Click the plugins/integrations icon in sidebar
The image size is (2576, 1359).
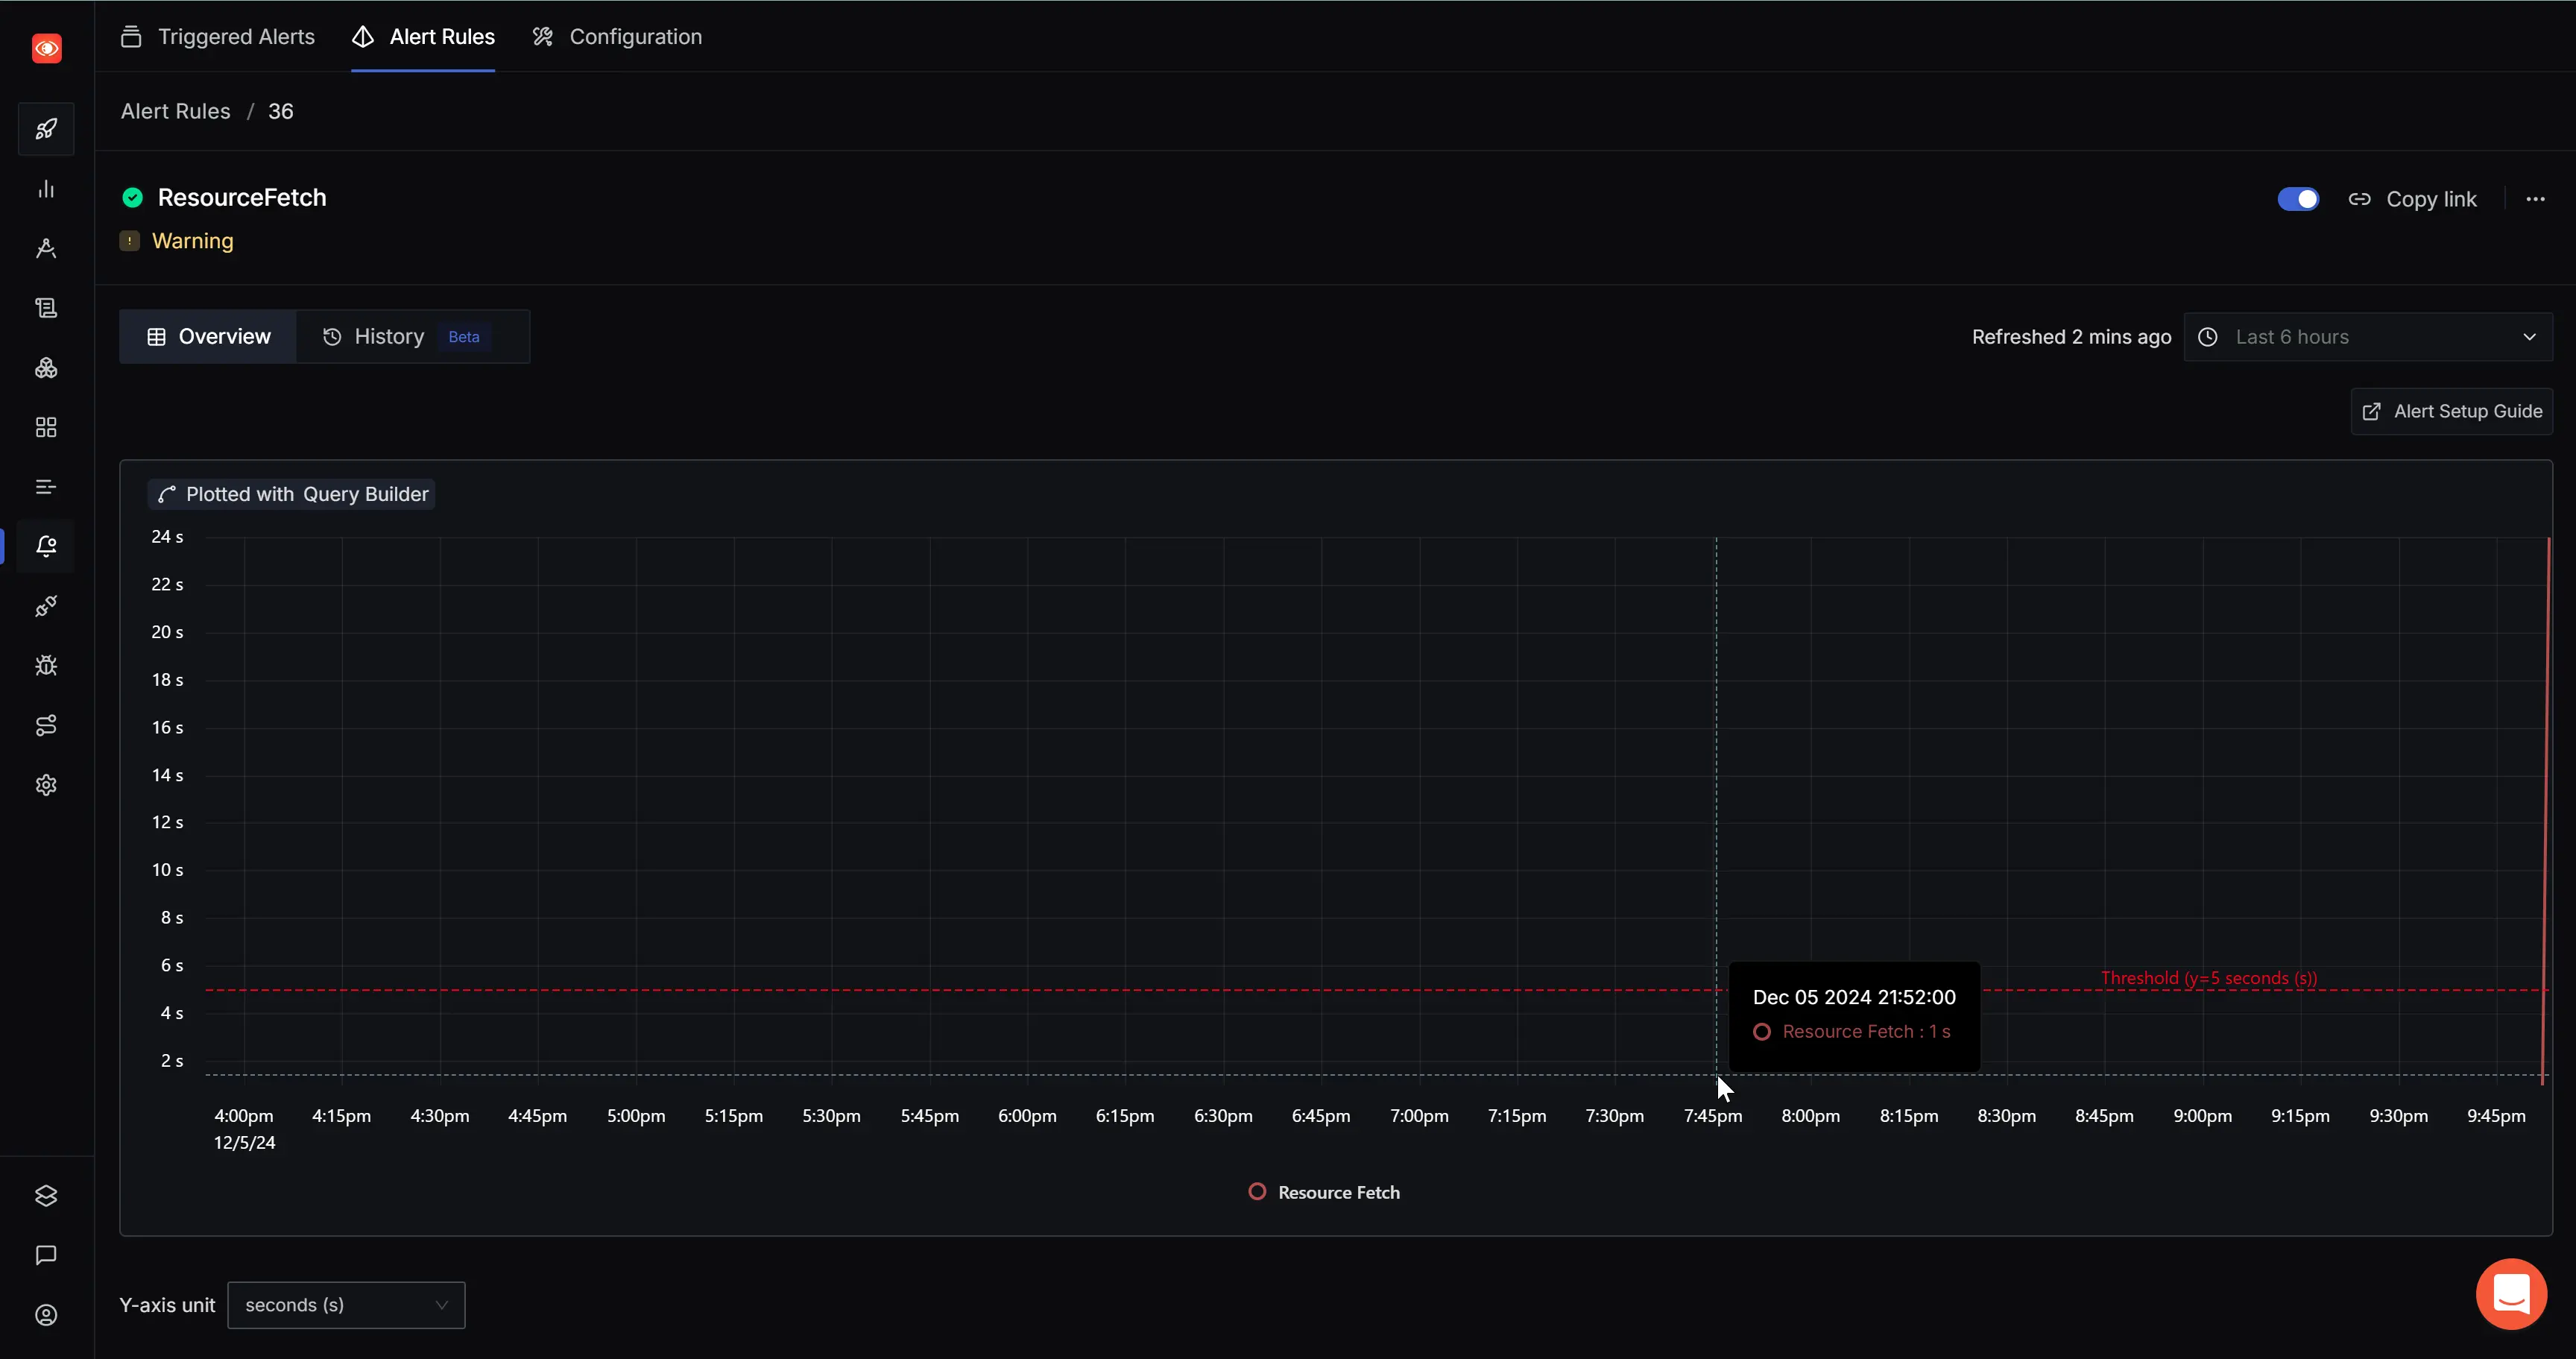(x=46, y=605)
